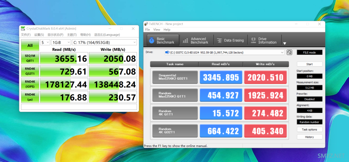This screenshot has width=349, height=162.
Task: Open the TxBENCH Help menu
Action: pyautogui.click(x=167, y=30)
